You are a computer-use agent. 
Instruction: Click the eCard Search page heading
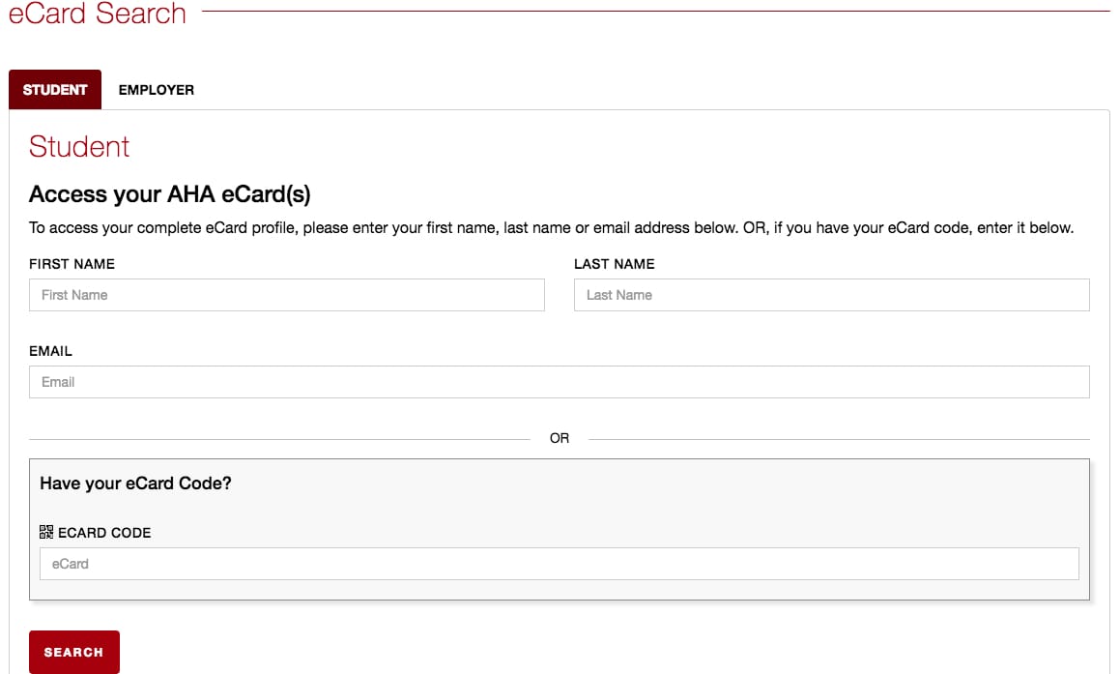pyautogui.click(x=98, y=14)
